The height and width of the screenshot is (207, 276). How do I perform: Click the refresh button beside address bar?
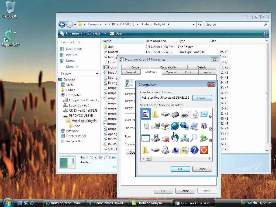200,24
